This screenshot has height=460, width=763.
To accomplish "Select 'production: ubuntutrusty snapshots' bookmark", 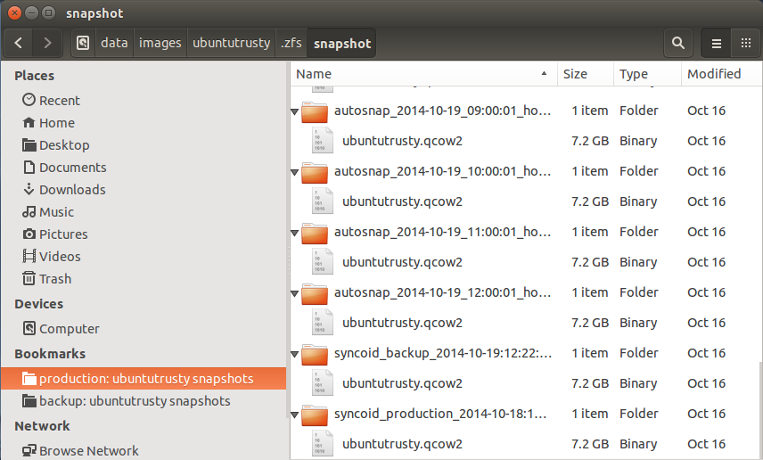I will pyautogui.click(x=144, y=379).
